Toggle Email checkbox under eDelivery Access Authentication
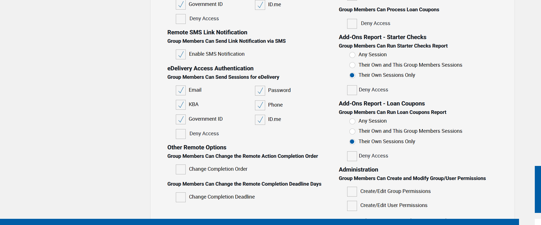The width and height of the screenshot is (541, 225). coord(181,90)
